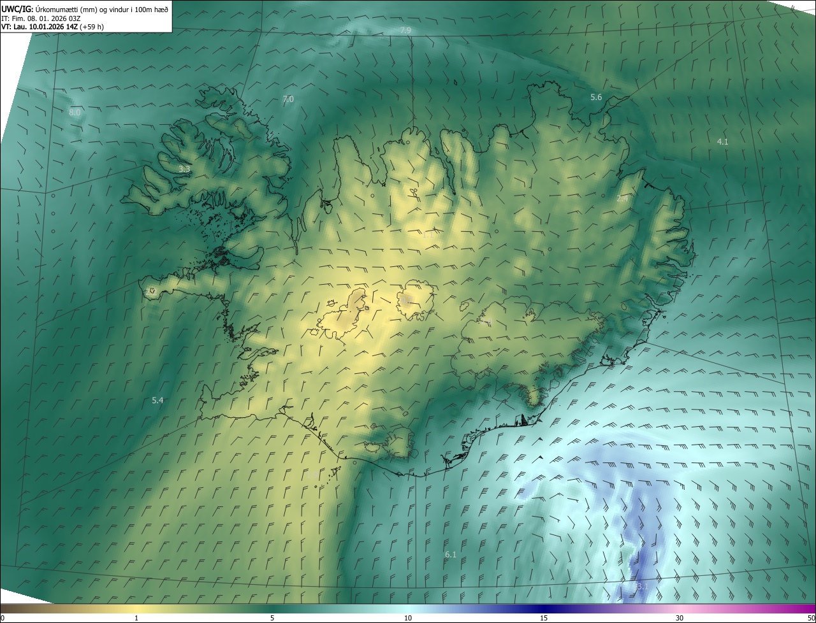Click the '5' tick label on the color scale

click(x=272, y=618)
